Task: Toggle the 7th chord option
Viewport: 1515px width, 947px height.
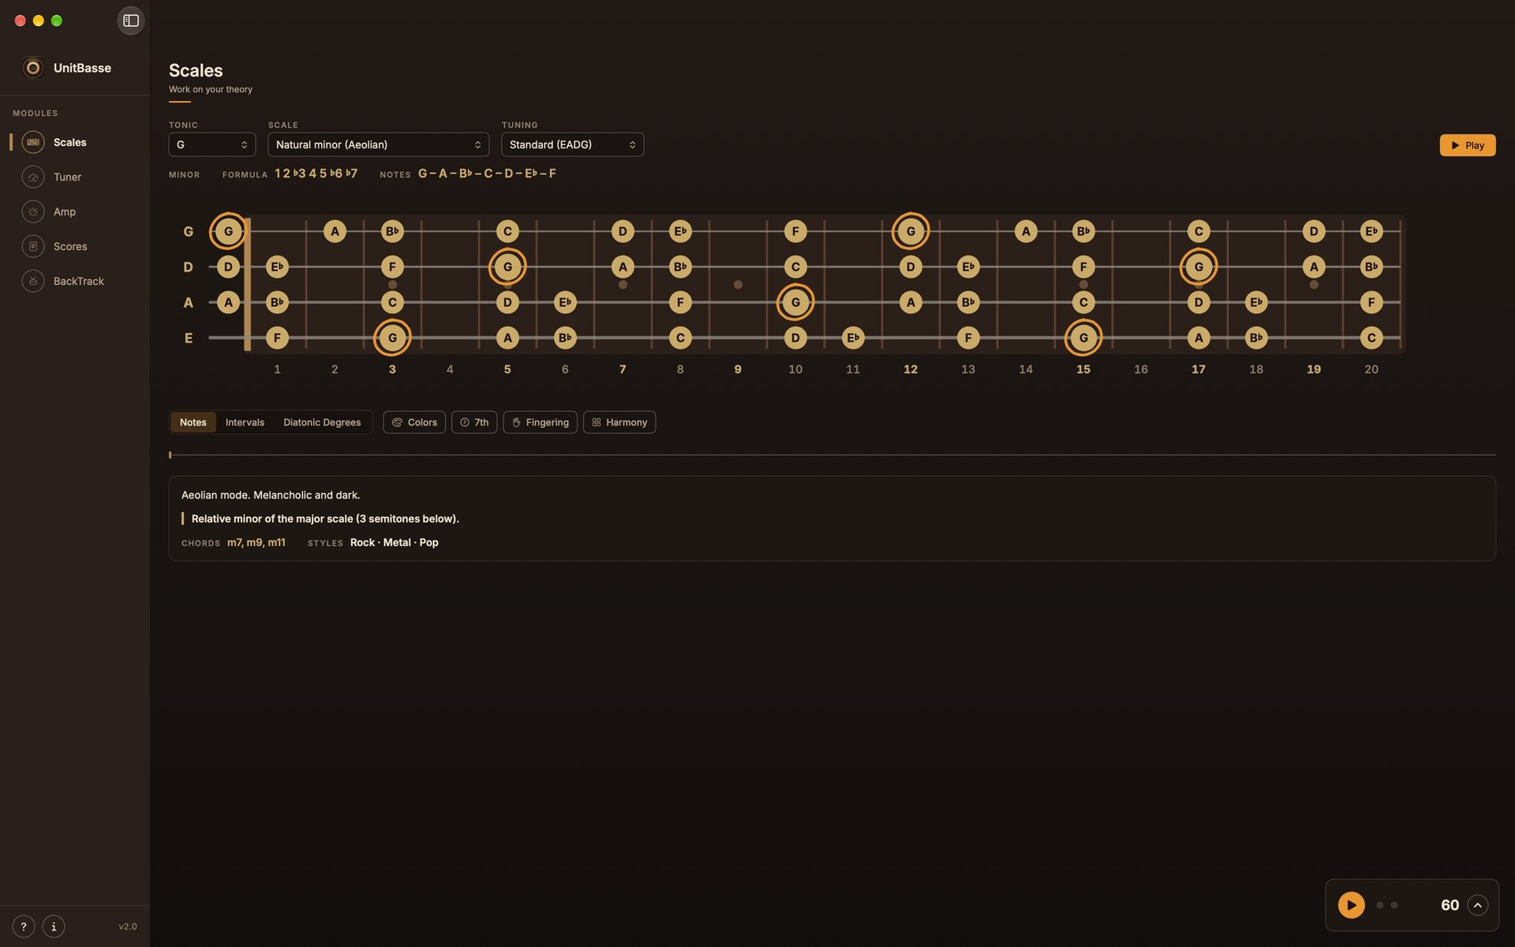Action: [x=474, y=422]
